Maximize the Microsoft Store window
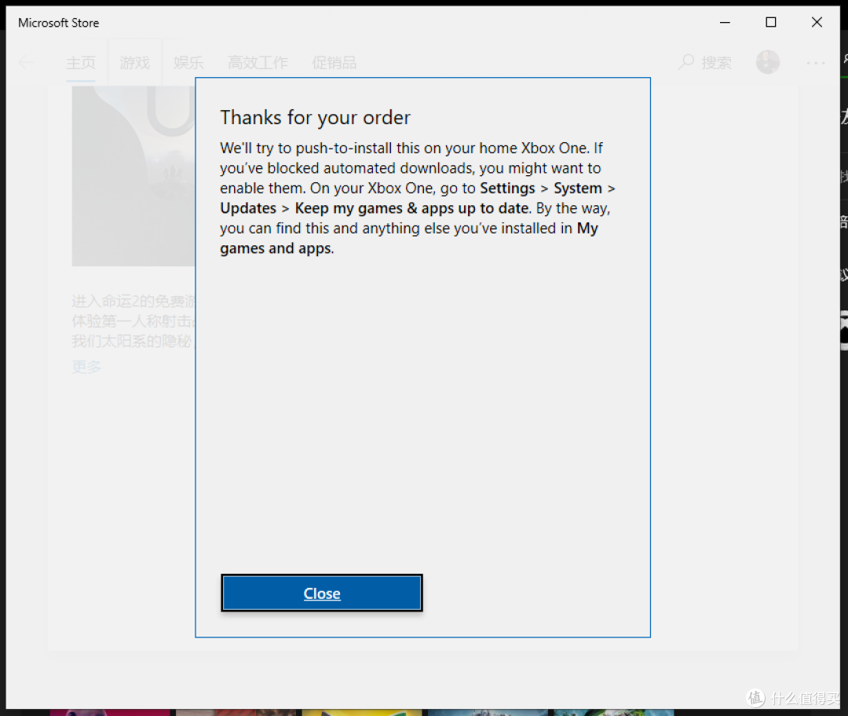Image resolution: width=848 pixels, height=716 pixels. click(771, 22)
